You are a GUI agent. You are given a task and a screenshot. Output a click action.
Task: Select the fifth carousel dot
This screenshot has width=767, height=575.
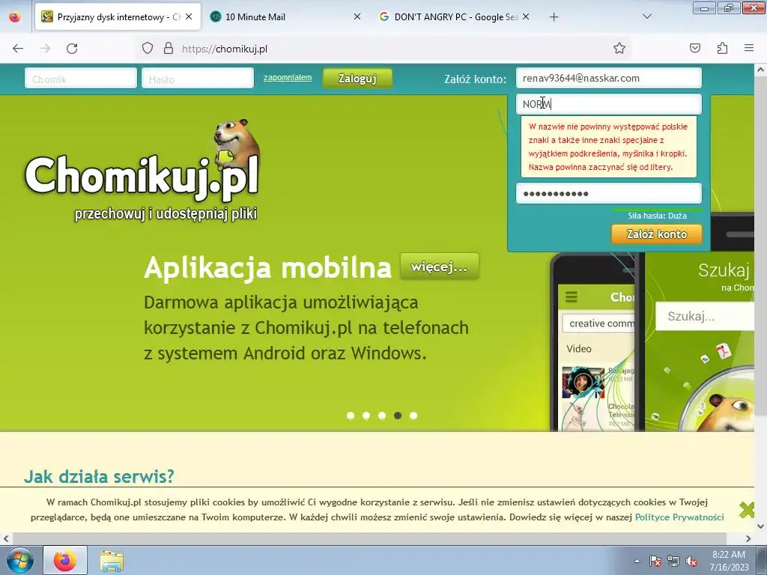413,416
